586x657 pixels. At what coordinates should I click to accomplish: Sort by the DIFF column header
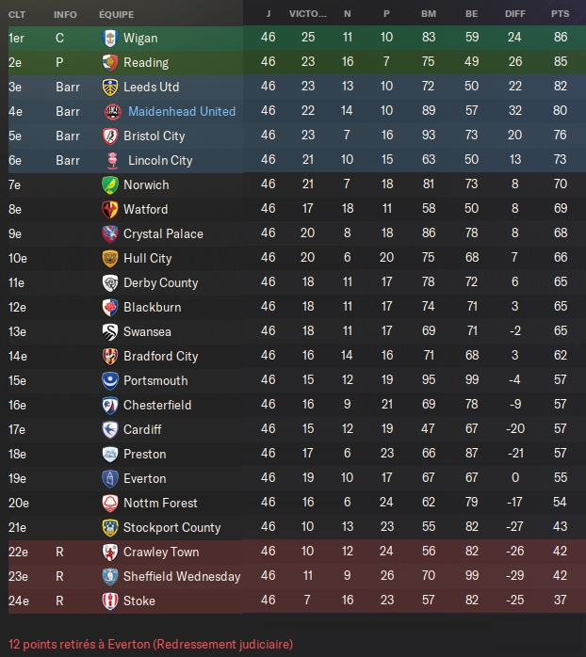pos(515,14)
